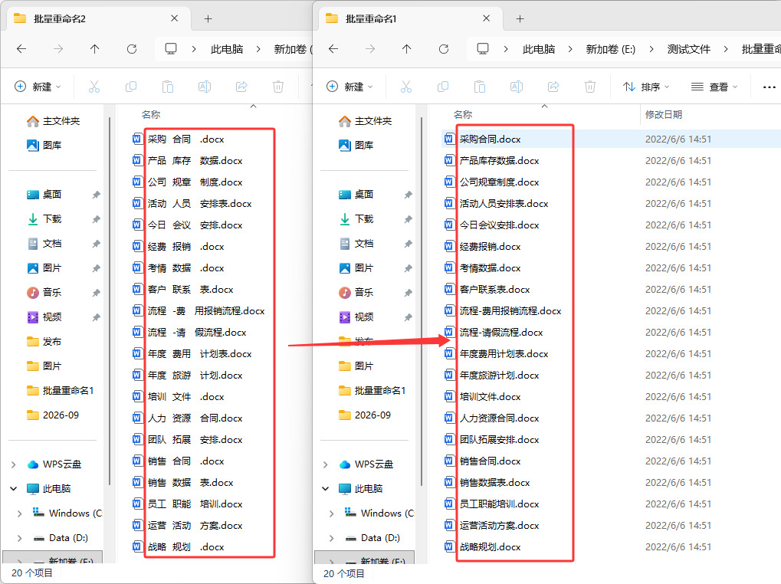Click the delete trash icon in 批量重命名2 window
Screen dimensions: 781x584
[278, 87]
